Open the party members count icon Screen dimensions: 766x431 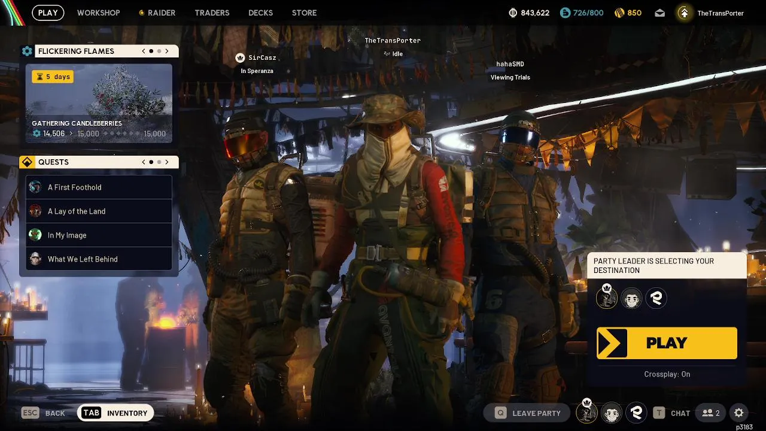(x=712, y=413)
